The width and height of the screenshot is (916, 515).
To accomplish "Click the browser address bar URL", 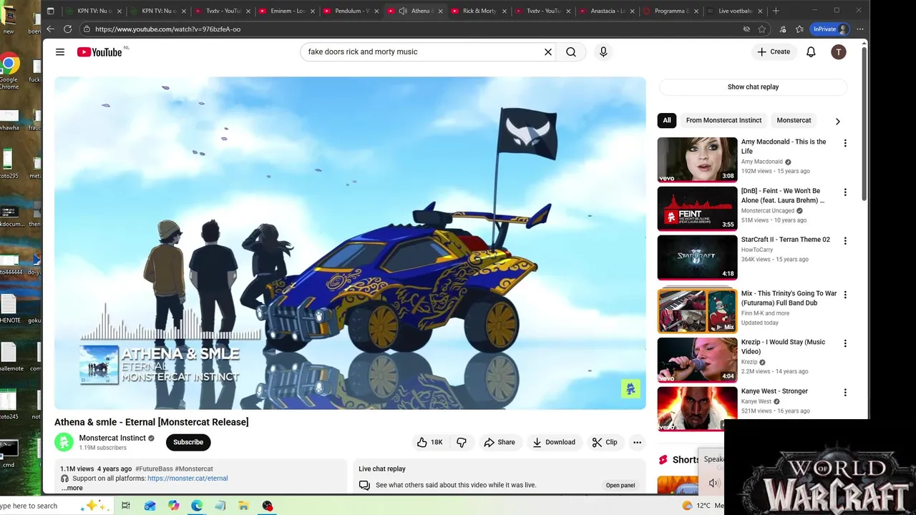I will [x=167, y=29].
